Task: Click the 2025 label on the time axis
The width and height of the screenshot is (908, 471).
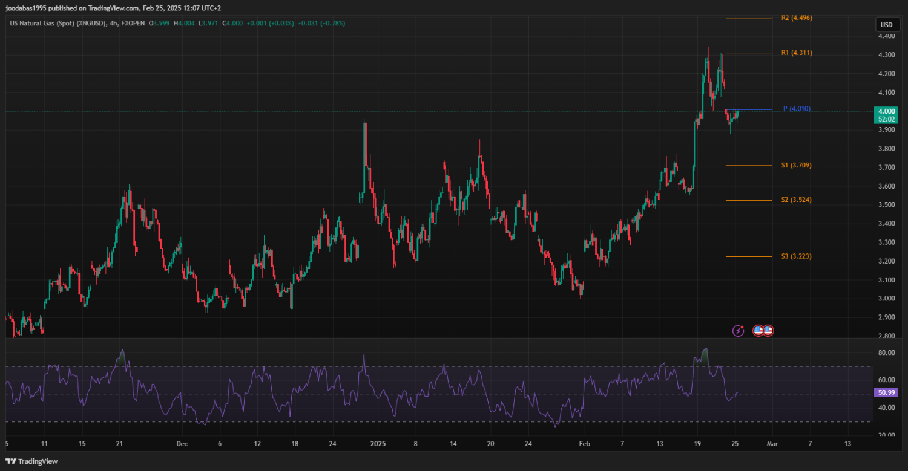Action: tap(377, 444)
